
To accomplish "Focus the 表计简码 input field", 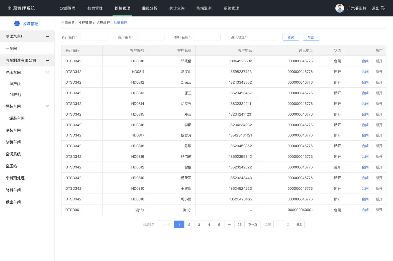I will pos(94,37).
